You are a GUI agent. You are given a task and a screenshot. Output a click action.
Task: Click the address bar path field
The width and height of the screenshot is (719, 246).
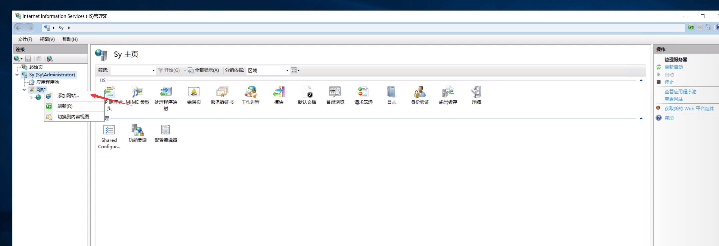coord(363,28)
